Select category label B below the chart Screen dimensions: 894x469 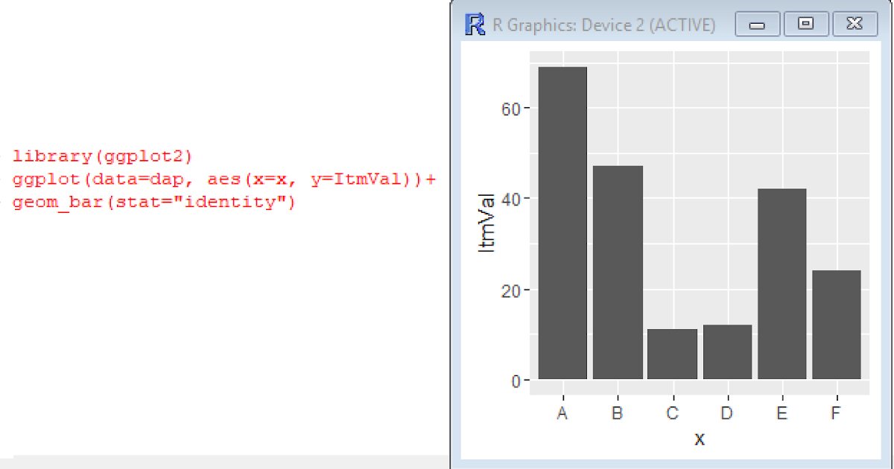coord(617,413)
